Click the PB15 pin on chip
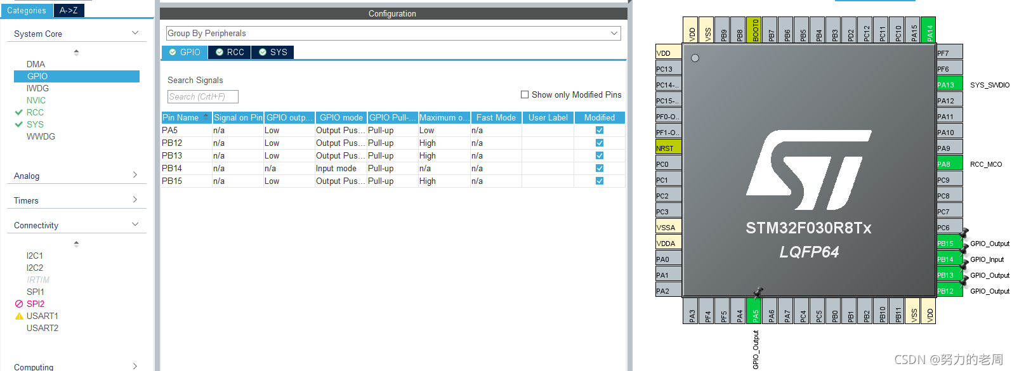 949,242
